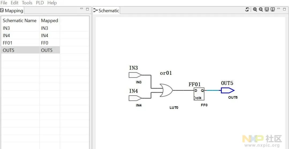The image size is (289, 149).
Task: Switch to the Mapping tab
Action: tap(12, 10)
